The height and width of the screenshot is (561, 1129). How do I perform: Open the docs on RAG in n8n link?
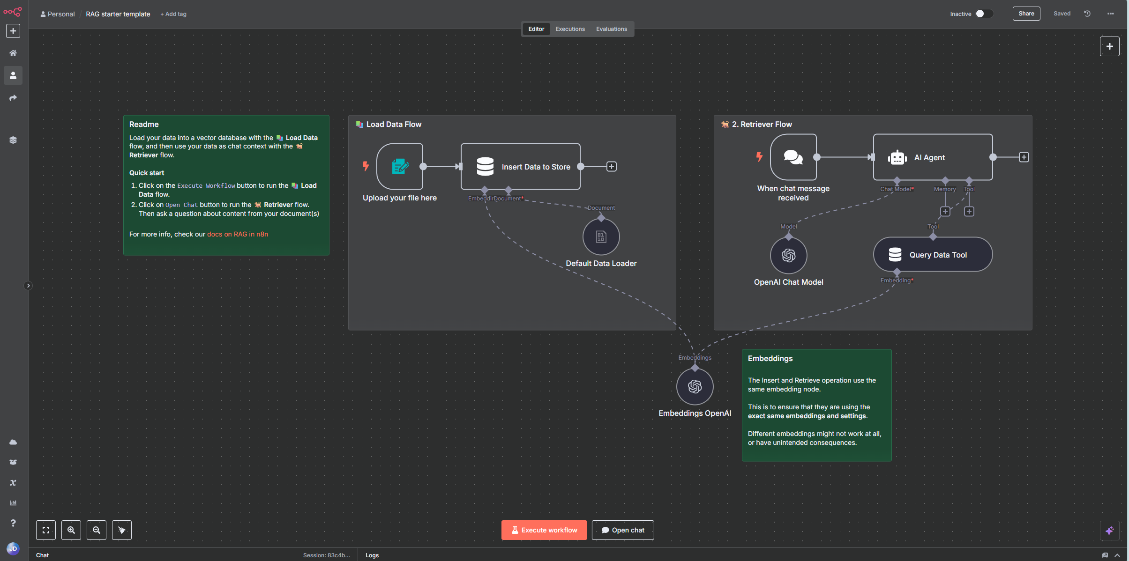238,234
